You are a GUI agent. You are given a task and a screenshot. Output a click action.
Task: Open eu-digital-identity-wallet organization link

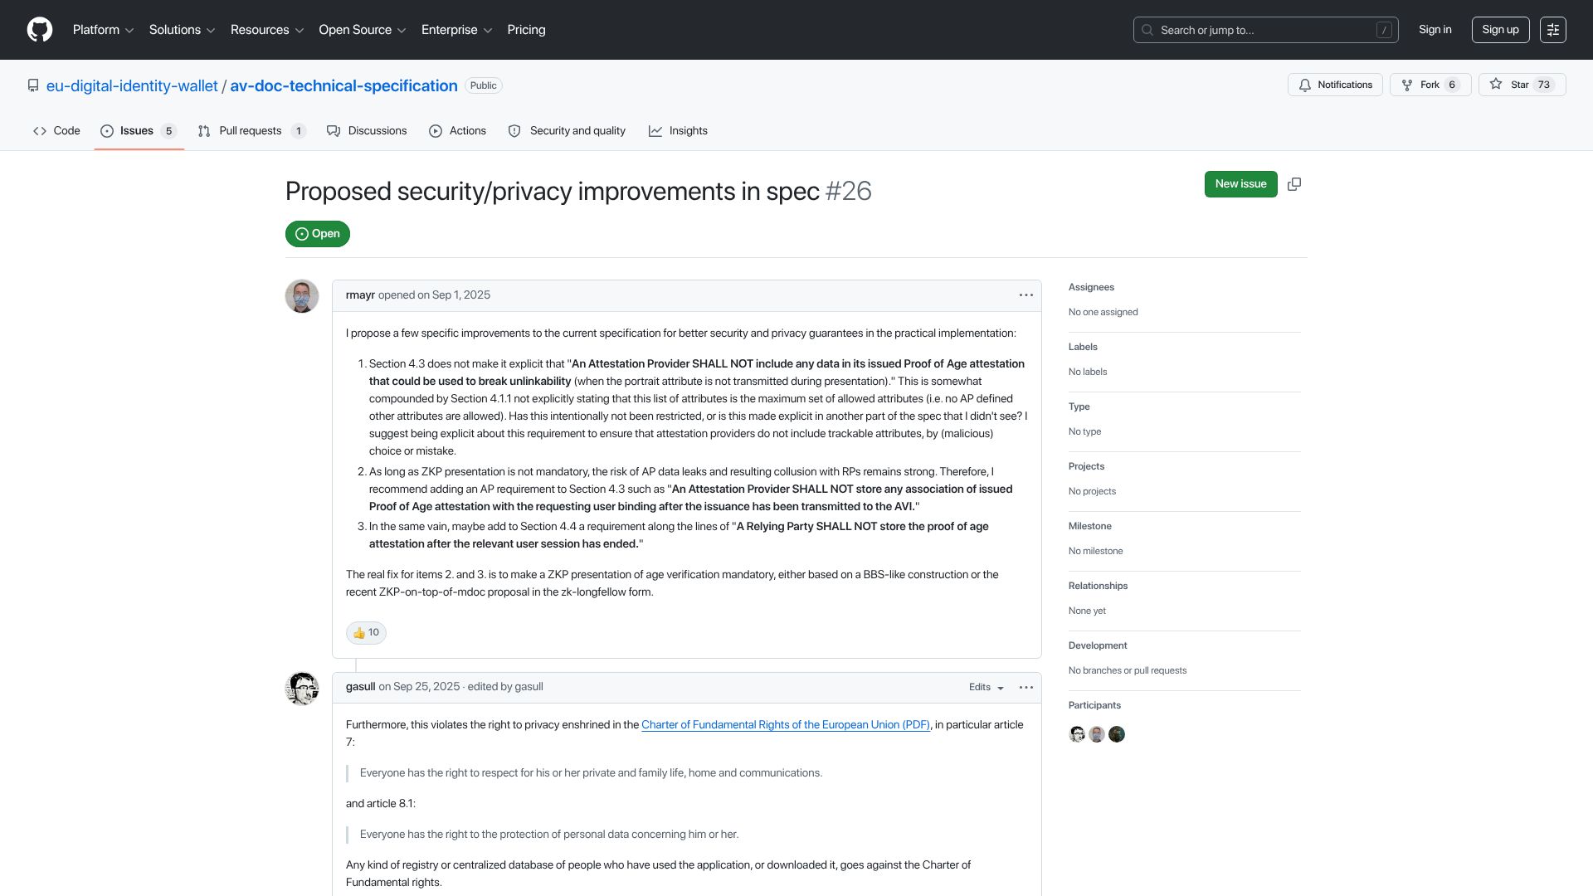pyautogui.click(x=132, y=85)
